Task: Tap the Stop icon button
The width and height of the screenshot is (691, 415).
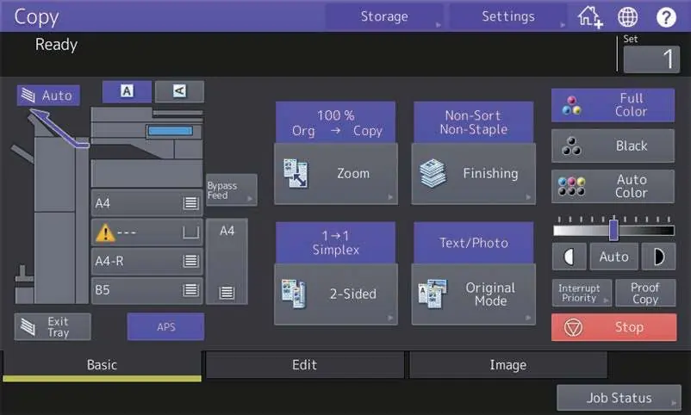Action: click(x=613, y=327)
